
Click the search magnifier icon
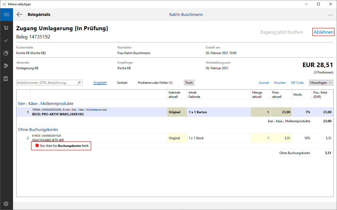(x=79, y=83)
